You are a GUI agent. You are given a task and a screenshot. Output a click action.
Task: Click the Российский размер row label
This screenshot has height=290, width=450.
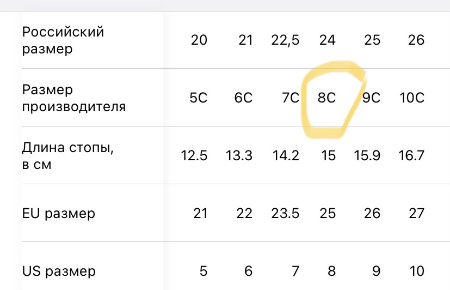click(x=63, y=40)
